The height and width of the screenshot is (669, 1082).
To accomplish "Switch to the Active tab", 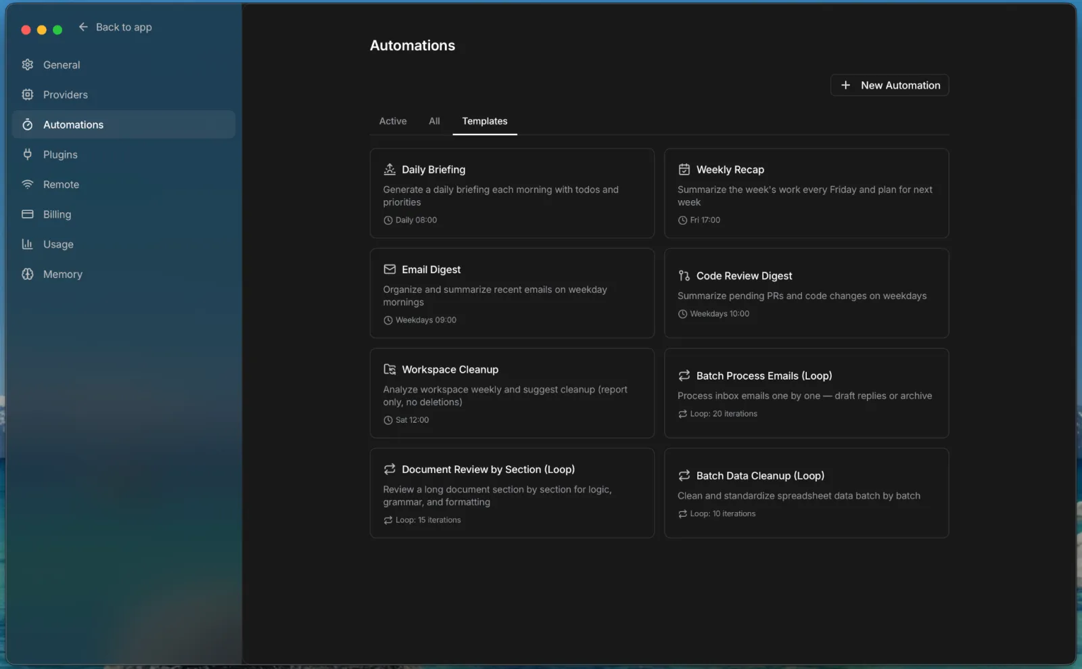I will pos(392,121).
